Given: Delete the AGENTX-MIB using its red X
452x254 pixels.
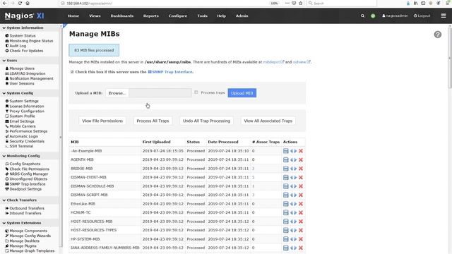Looking at the screenshot, I should (301, 160).
